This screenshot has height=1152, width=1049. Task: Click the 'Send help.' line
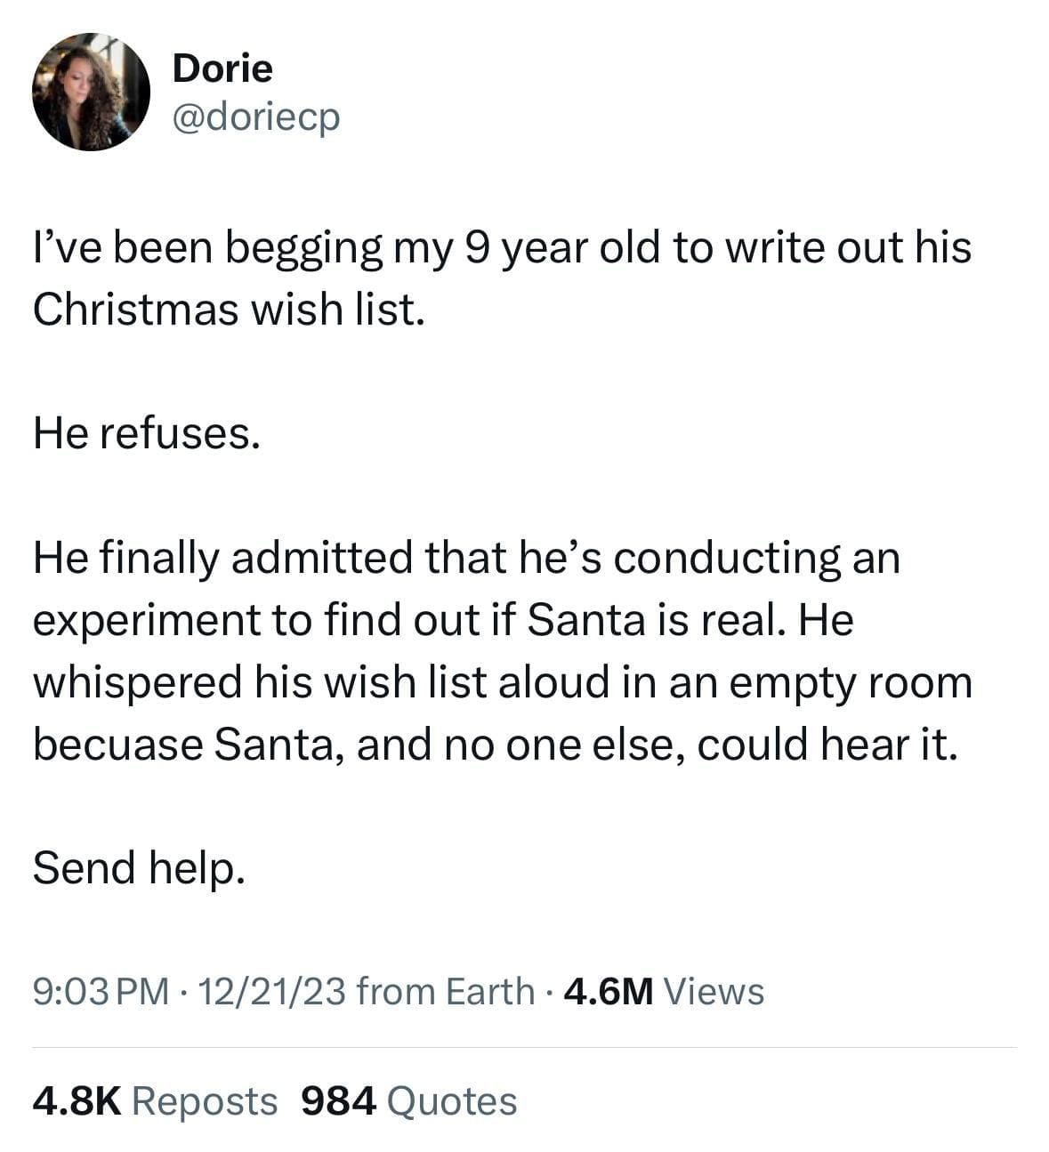pyautogui.click(x=138, y=867)
